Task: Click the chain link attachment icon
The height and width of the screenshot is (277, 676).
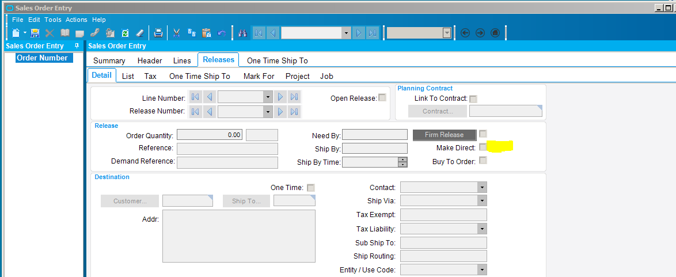Action: pos(94,33)
